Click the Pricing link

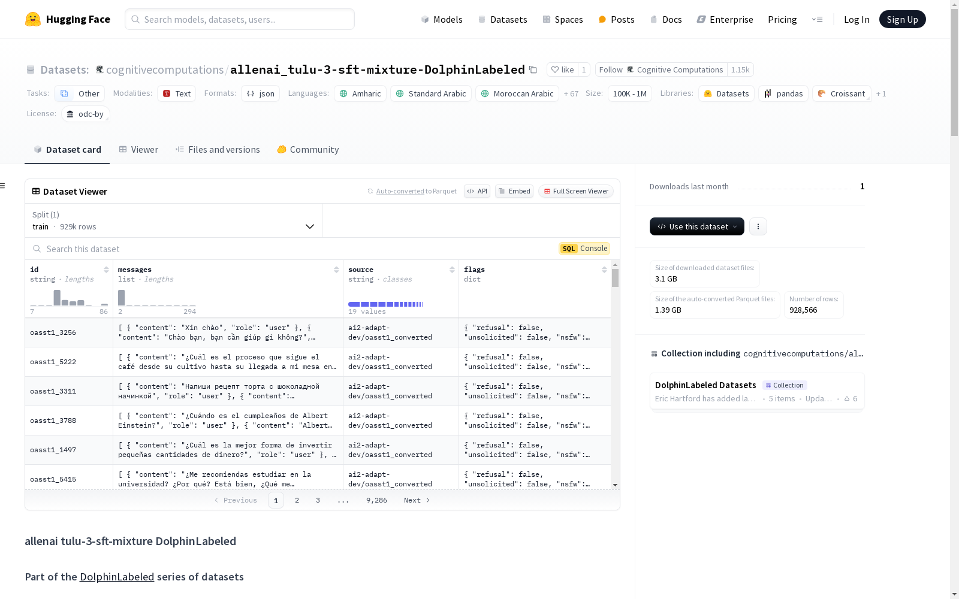tap(782, 19)
